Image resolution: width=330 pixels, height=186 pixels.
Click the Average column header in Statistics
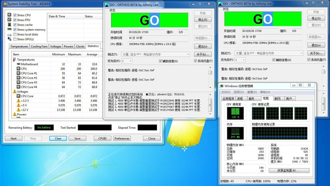click(92, 54)
